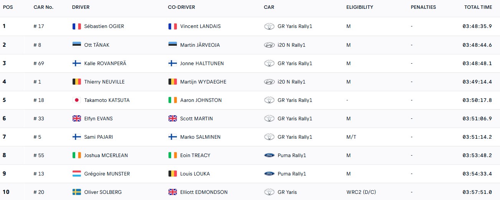Click the Irish flag beside Aaron JOHNSTON
The width and height of the screenshot is (500, 200).
pos(173,100)
